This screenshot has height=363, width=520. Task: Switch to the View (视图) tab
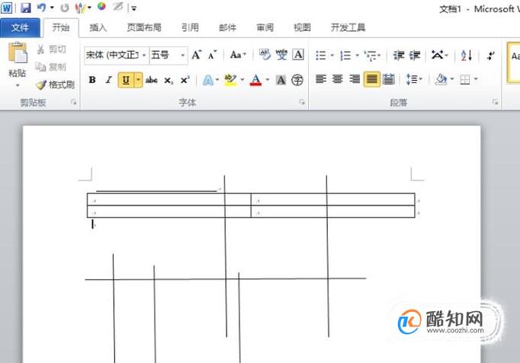click(302, 27)
